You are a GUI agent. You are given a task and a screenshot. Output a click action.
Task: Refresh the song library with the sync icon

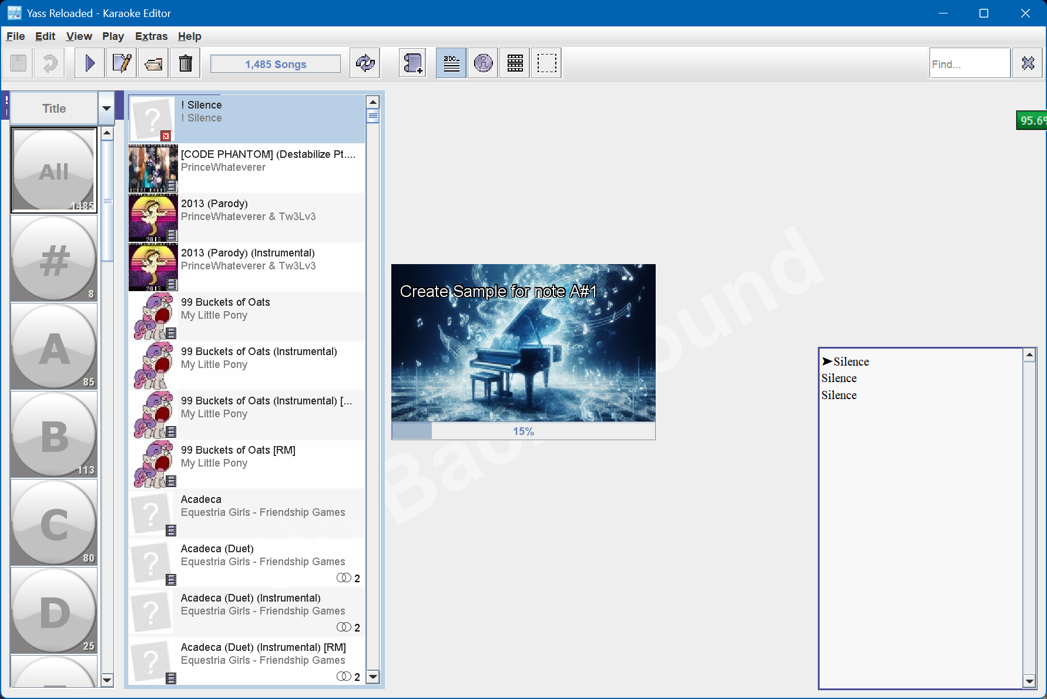(364, 63)
